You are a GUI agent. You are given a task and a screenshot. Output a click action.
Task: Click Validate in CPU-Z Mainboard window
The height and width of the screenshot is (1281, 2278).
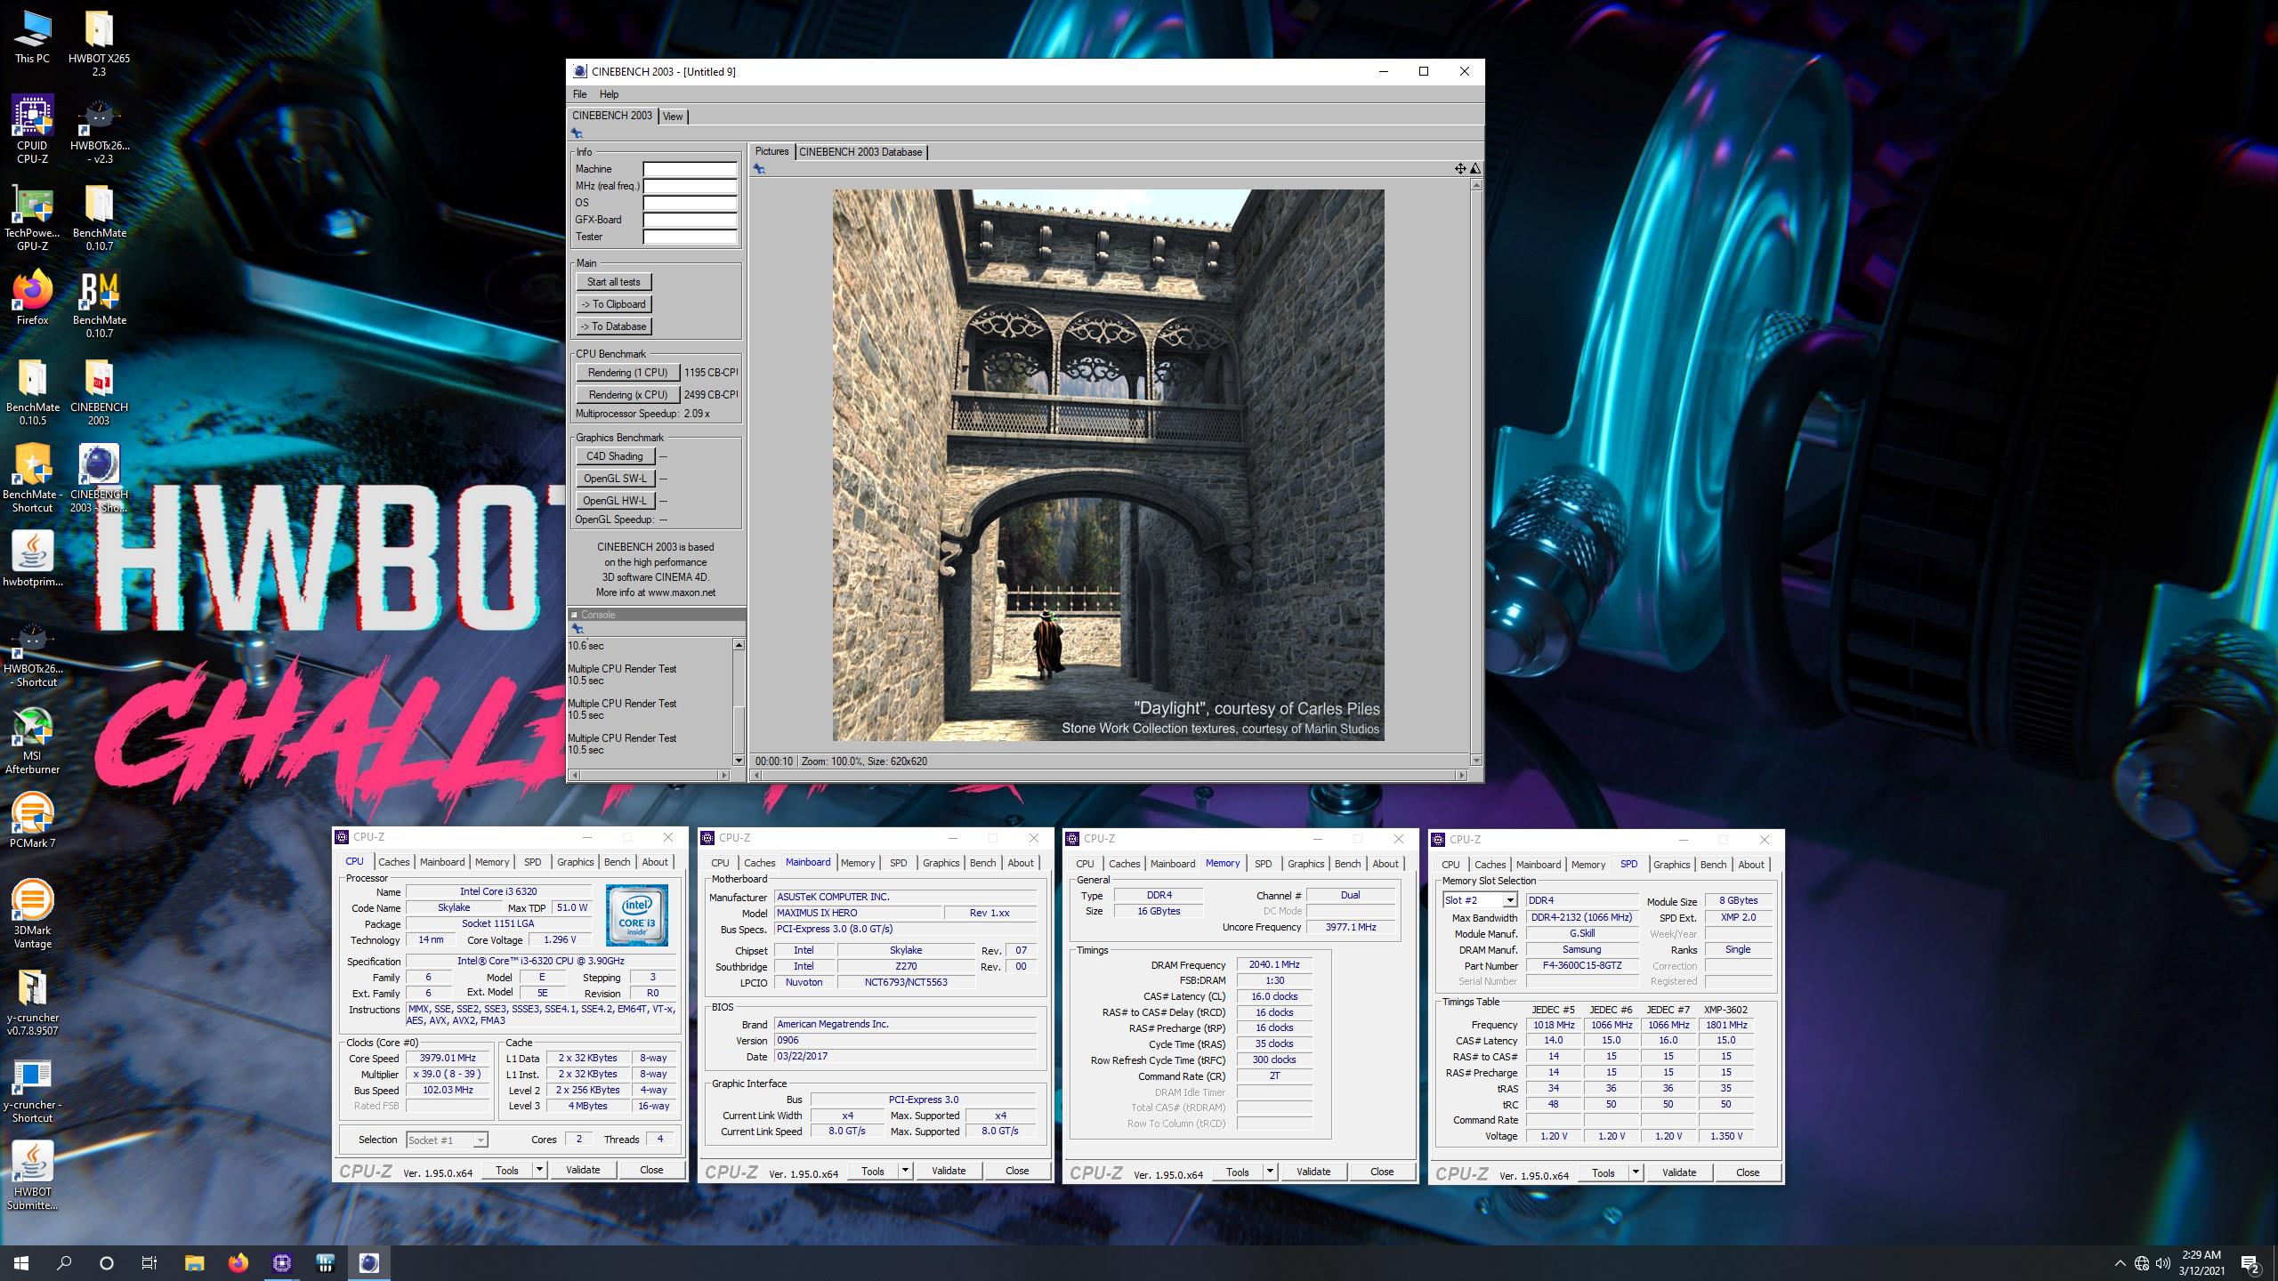(949, 1171)
